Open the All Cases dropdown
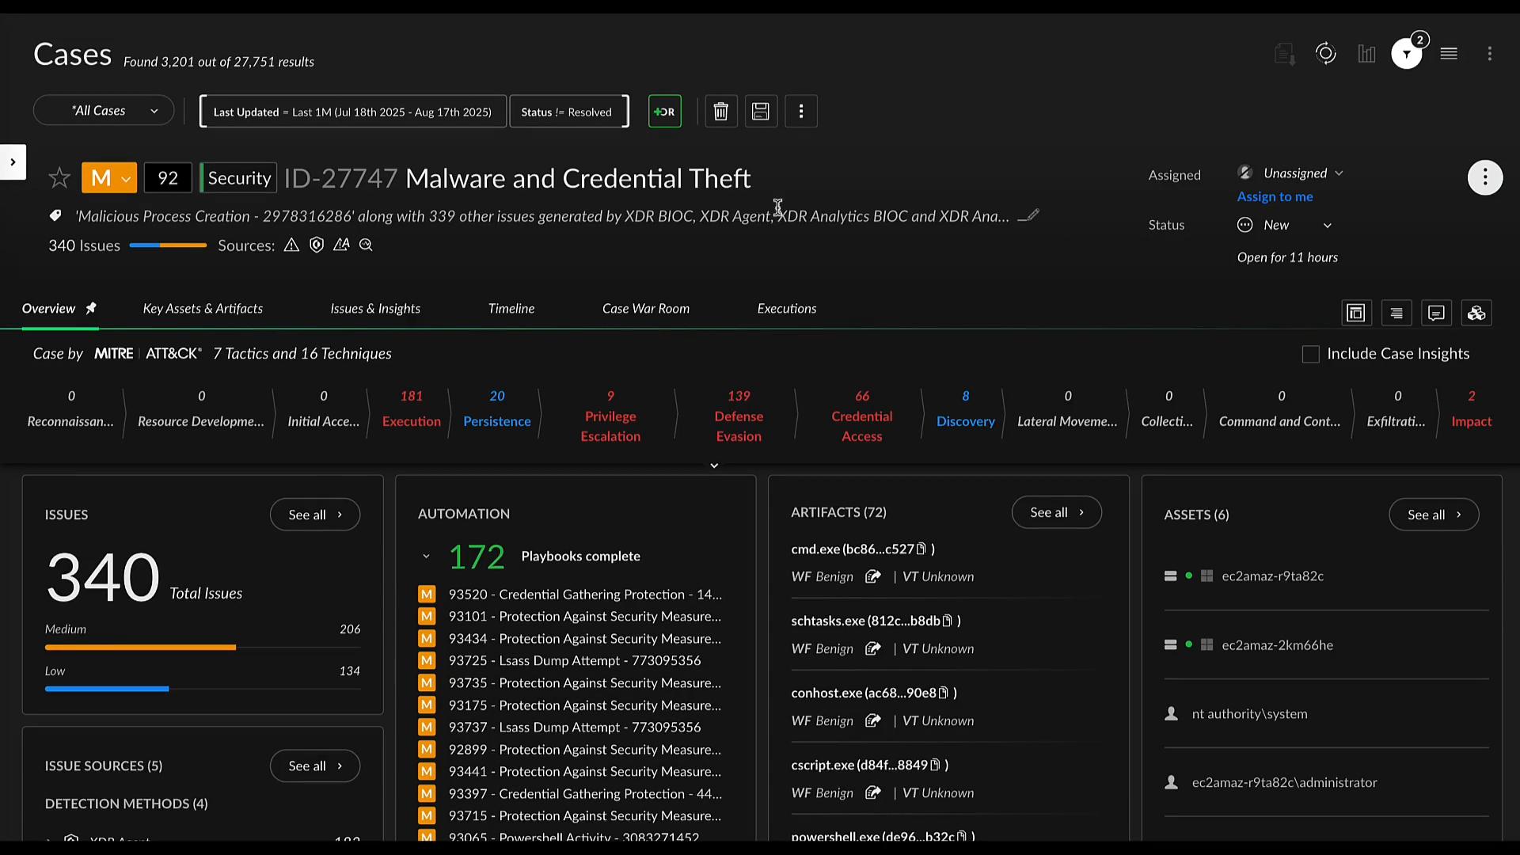Viewport: 1520px width, 855px height. 104,111
